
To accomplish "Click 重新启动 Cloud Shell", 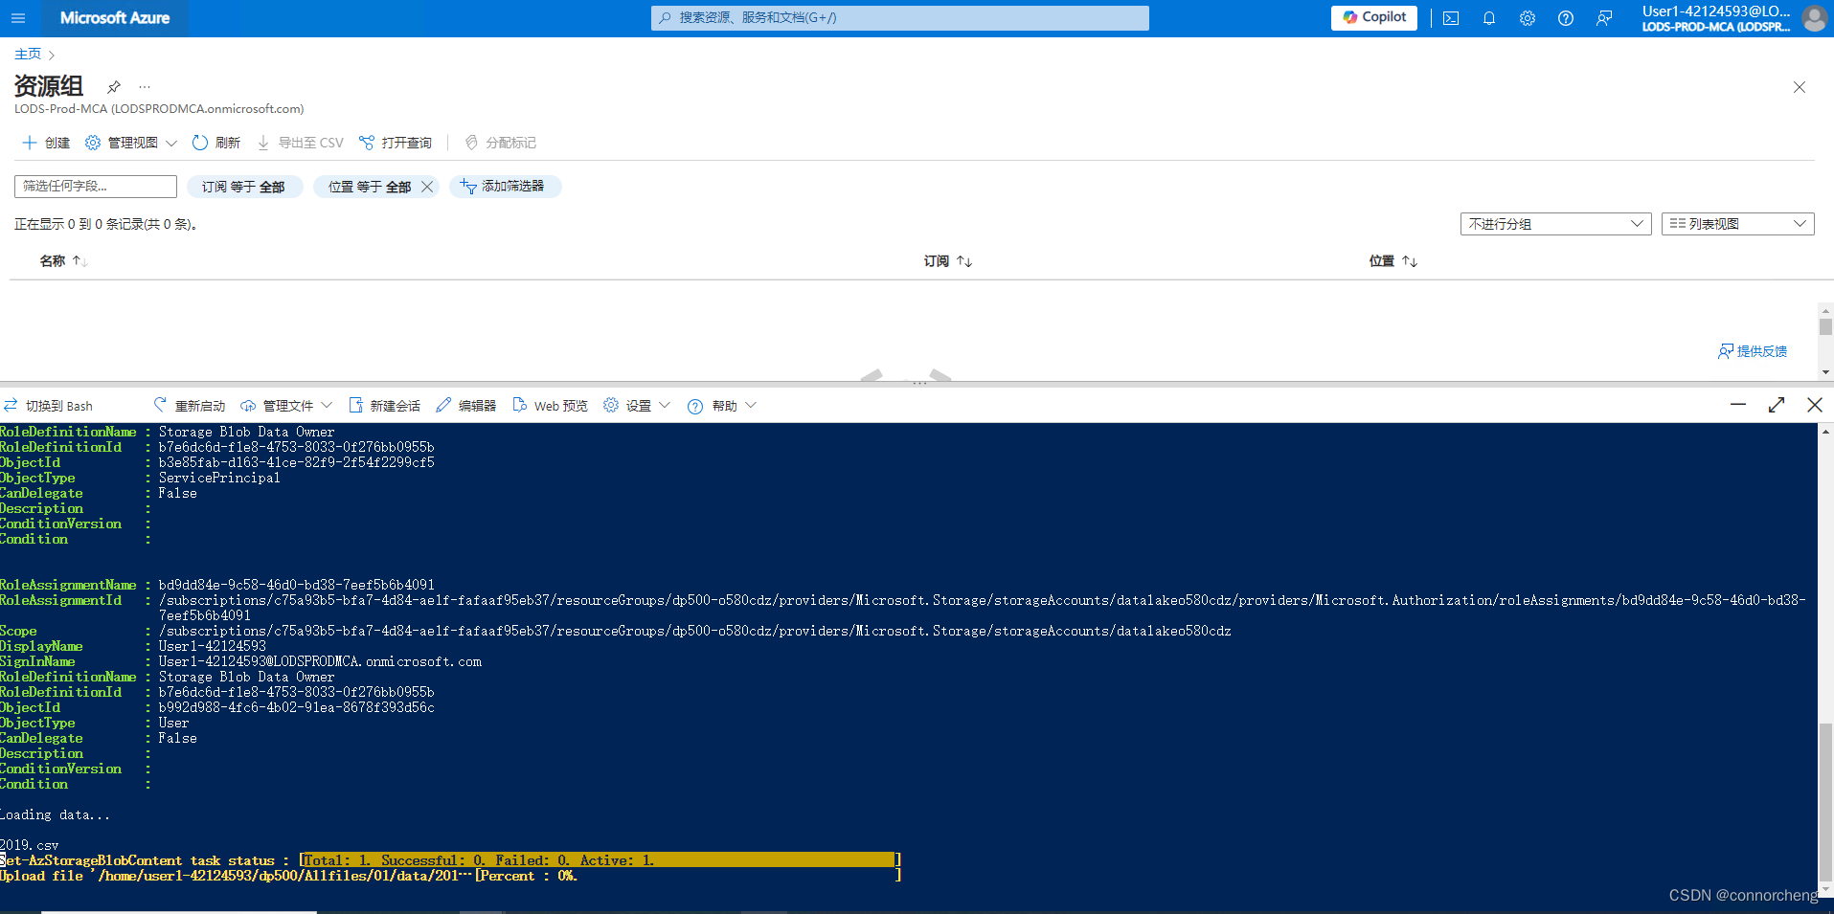I will 190,406.
